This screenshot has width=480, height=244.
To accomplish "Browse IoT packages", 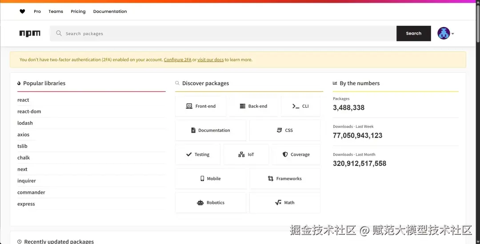I will (x=246, y=154).
